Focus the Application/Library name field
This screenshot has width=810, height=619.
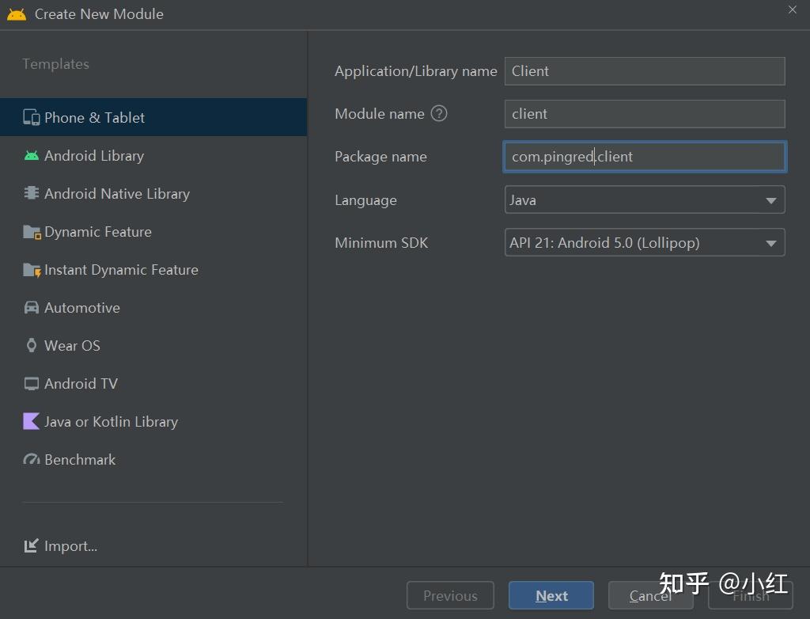pyautogui.click(x=644, y=71)
